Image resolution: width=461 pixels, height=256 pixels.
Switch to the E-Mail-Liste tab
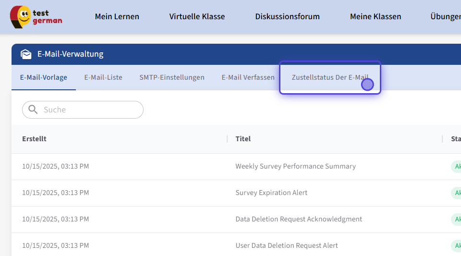tap(103, 77)
